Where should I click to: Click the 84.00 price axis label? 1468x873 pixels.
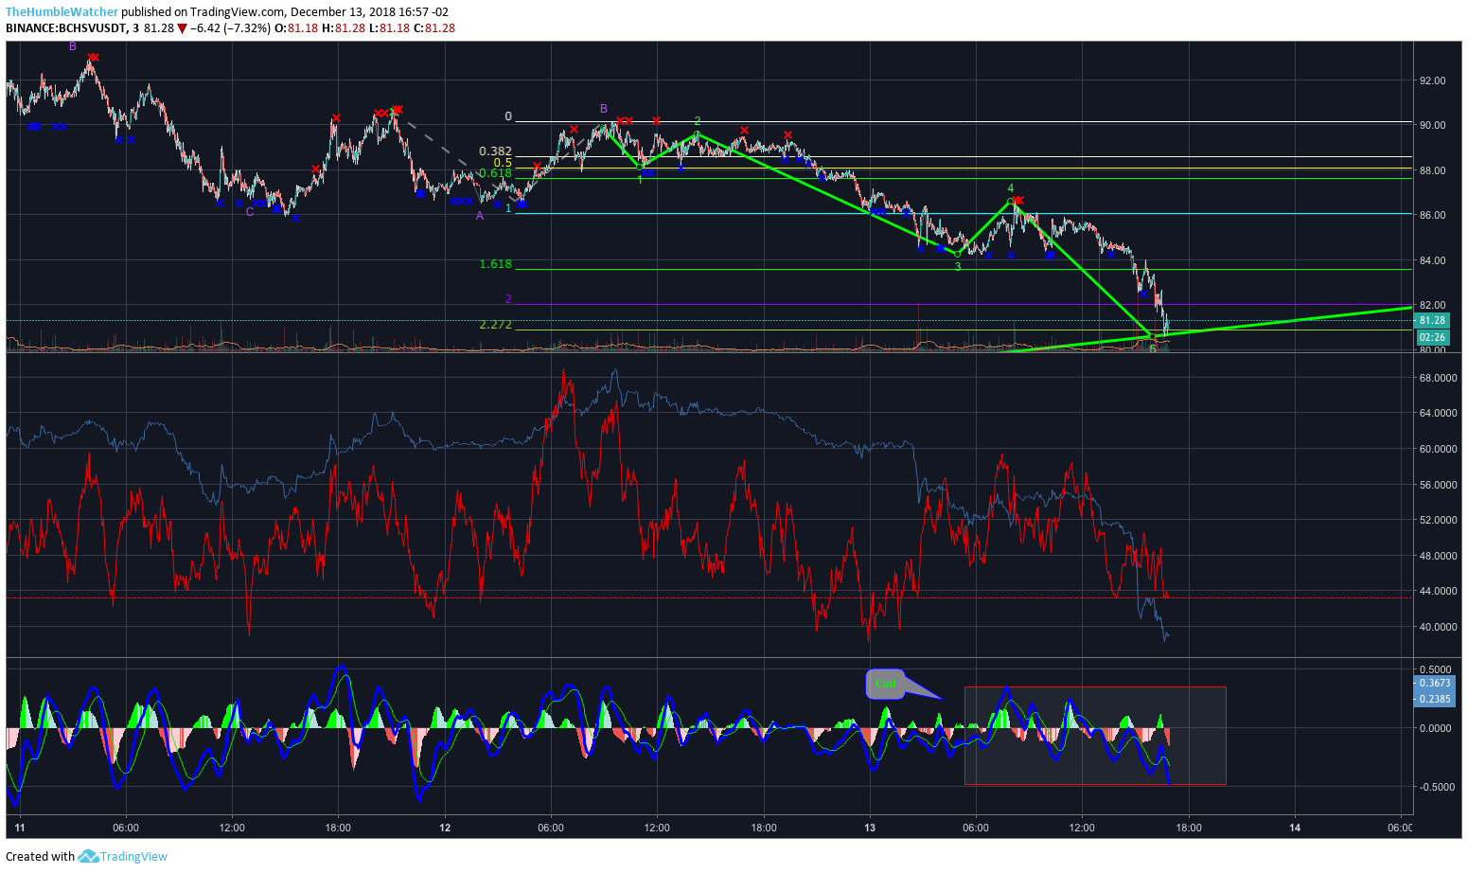pyautogui.click(x=1432, y=260)
